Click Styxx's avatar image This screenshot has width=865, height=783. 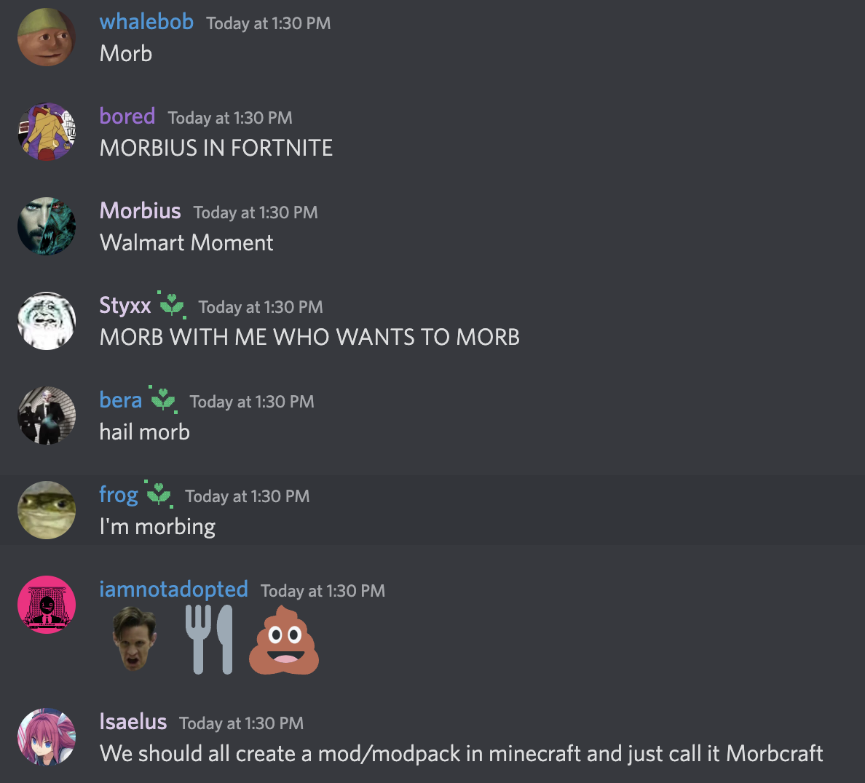click(47, 321)
